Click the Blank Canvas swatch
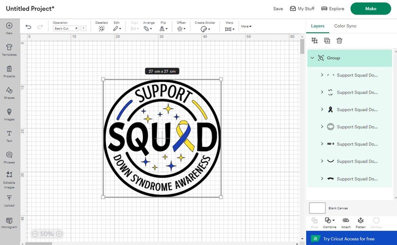The image size is (397, 245). pyautogui.click(x=317, y=208)
